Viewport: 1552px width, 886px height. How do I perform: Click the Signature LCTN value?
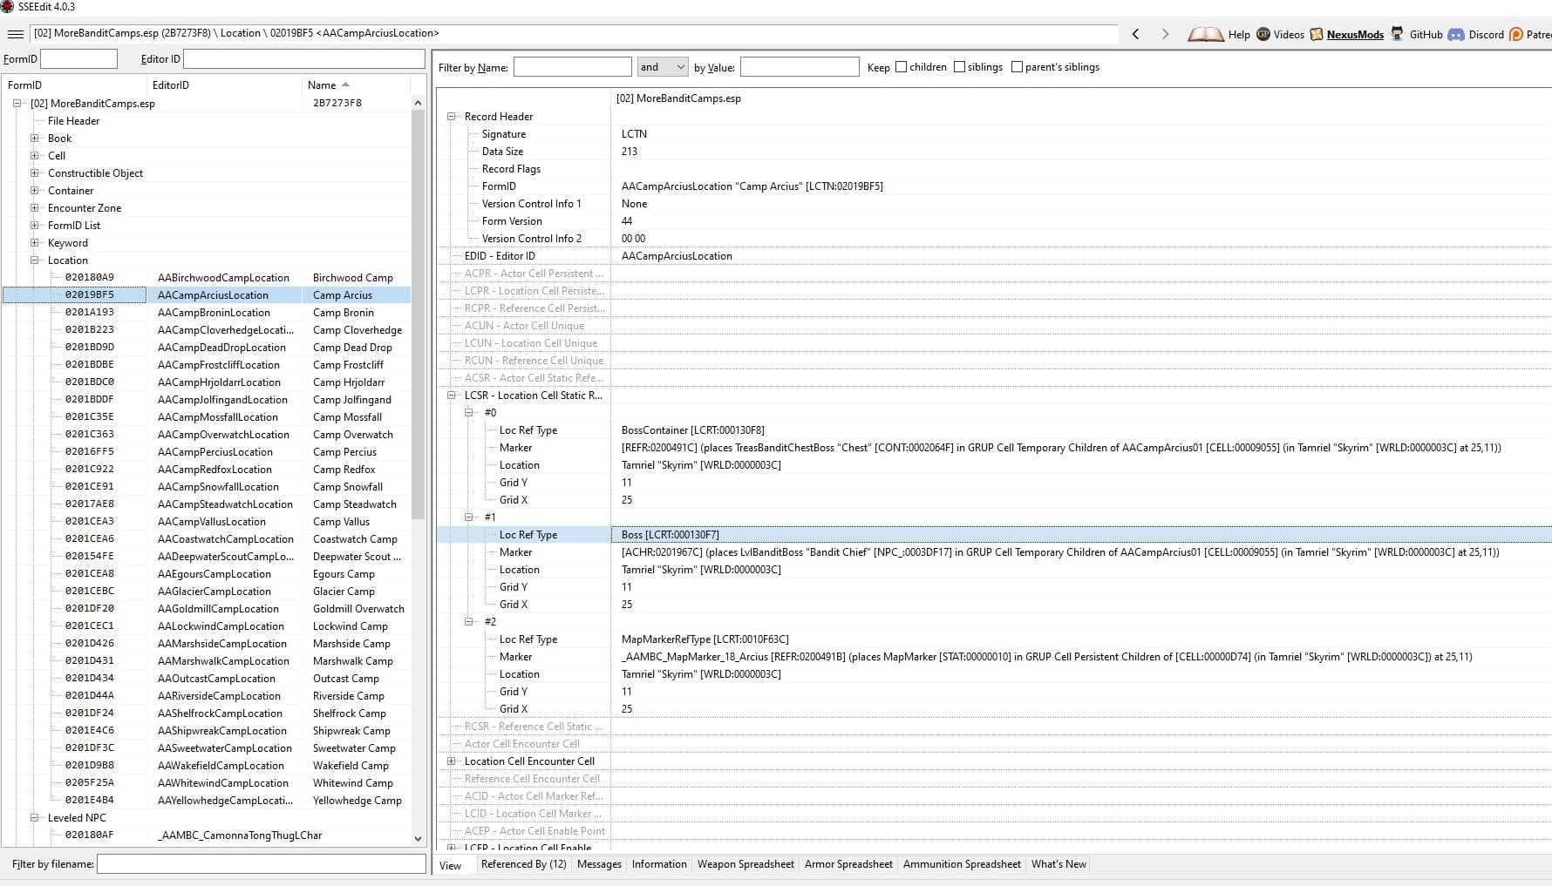tap(634, 133)
